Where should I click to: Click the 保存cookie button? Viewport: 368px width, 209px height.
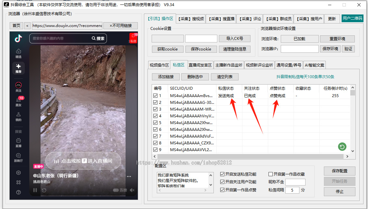(x=201, y=49)
